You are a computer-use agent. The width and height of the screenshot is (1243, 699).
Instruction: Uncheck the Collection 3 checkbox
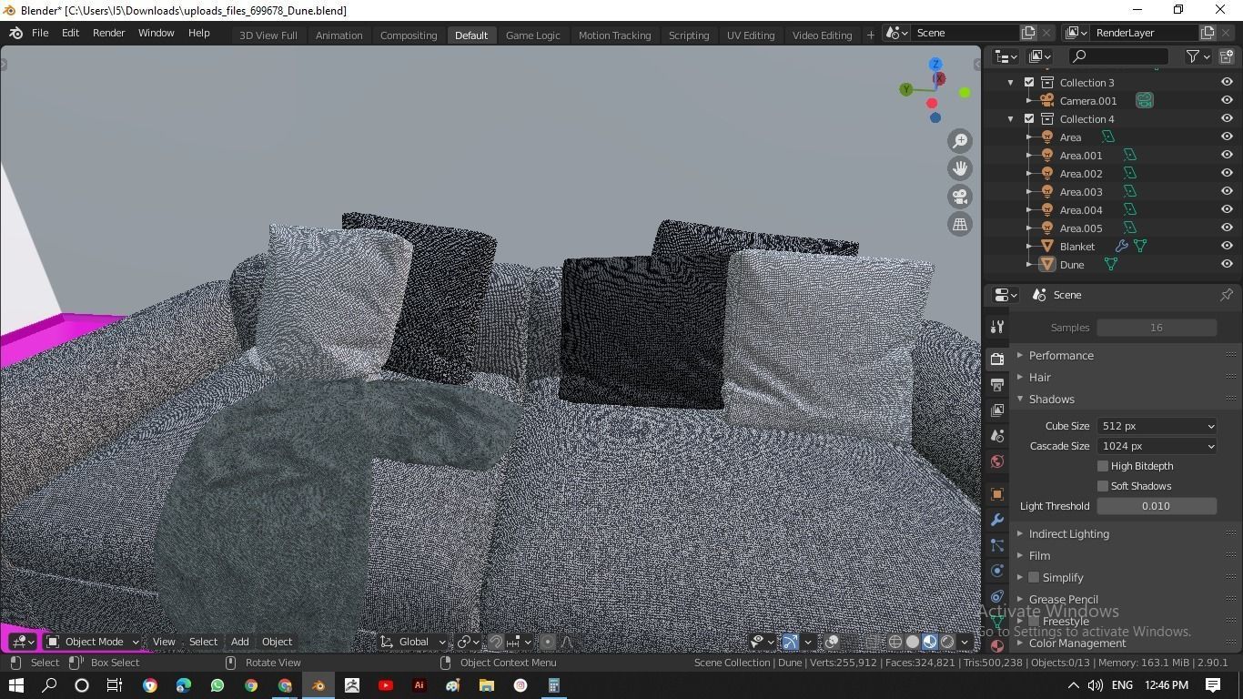(1029, 82)
